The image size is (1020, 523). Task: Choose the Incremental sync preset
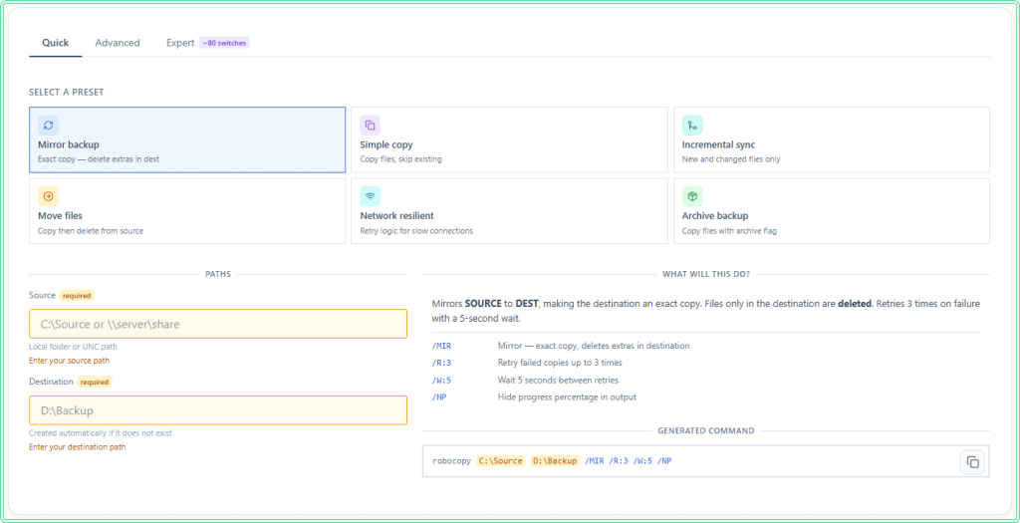832,139
